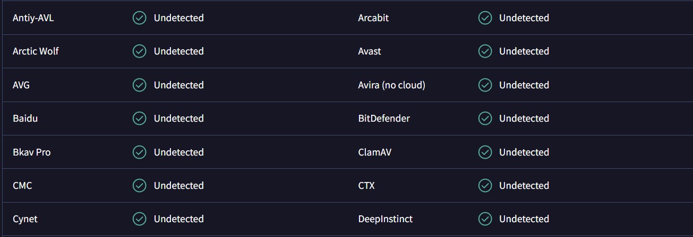Select the Avira (no cloud) engine label
The width and height of the screenshot is (693, 237).
click(x=392, y=85)
